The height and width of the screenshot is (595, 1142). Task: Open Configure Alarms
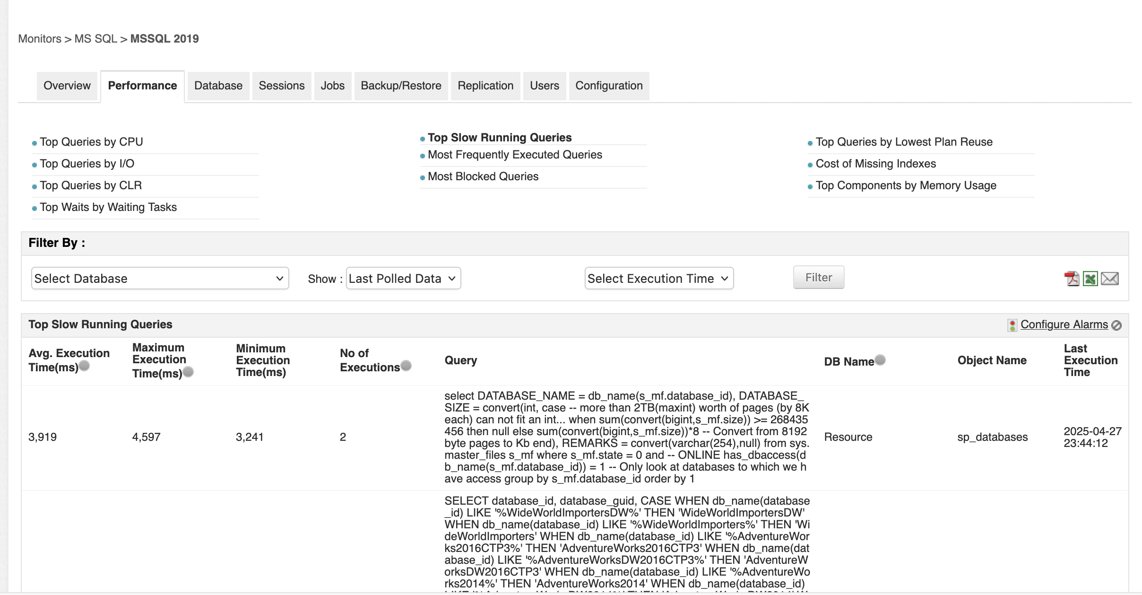pyautogui.click(x=1064, y=324)
